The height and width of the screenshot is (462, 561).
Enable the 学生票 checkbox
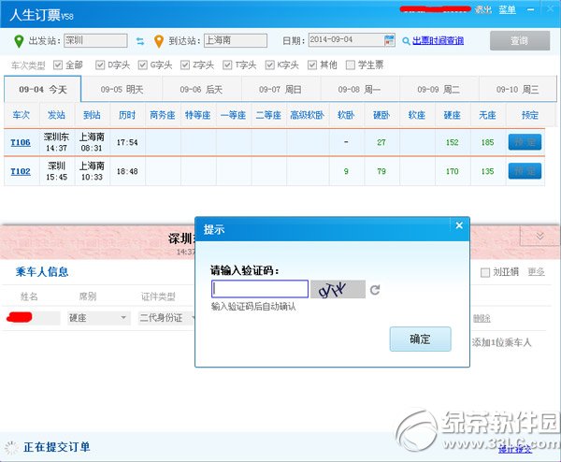coord(351,65)
